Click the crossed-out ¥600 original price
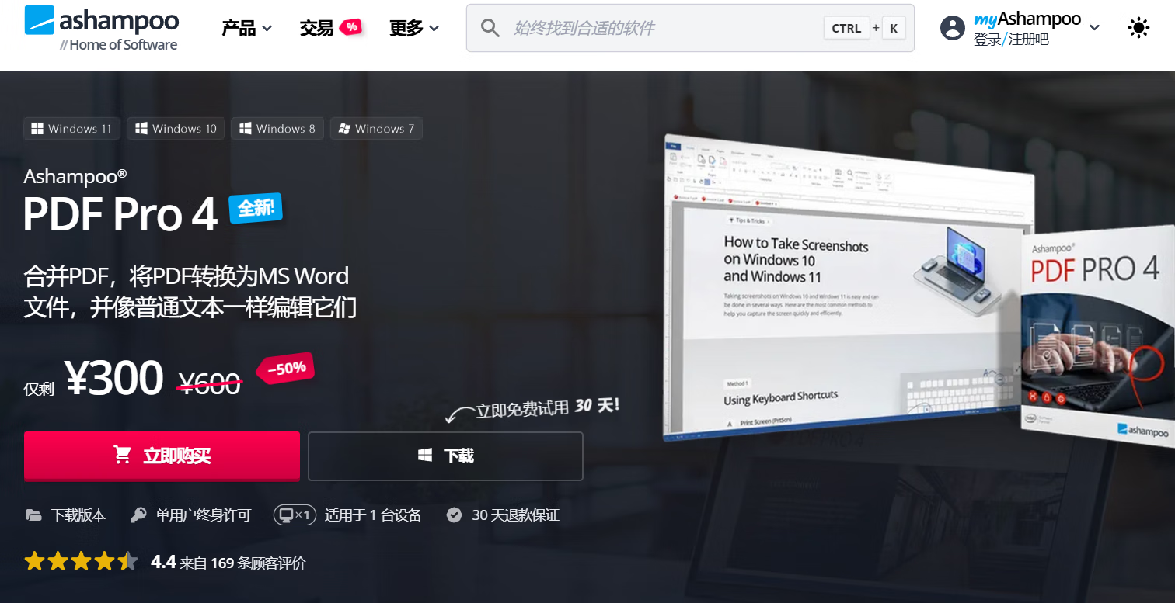The width and height of the screenshot is (1175, 603). tap(210, 383)
